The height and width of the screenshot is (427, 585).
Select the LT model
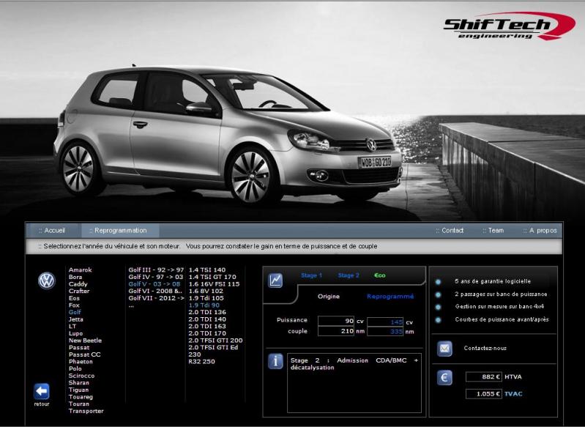pos(72,326)
